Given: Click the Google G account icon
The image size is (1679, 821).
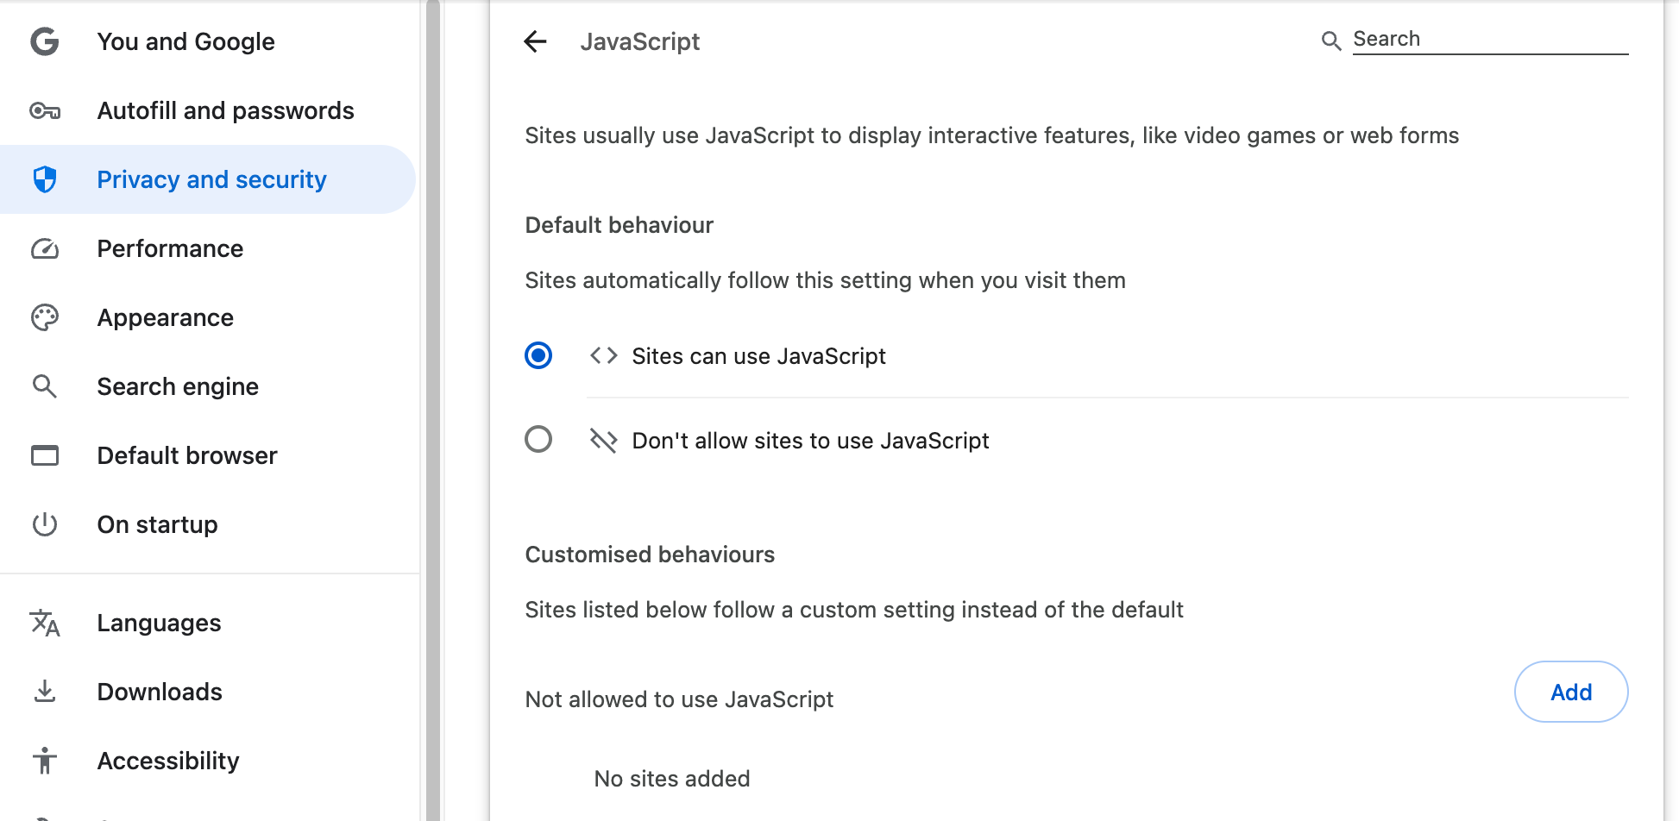Looking at the screenshot, I should (x=44, y=41).
